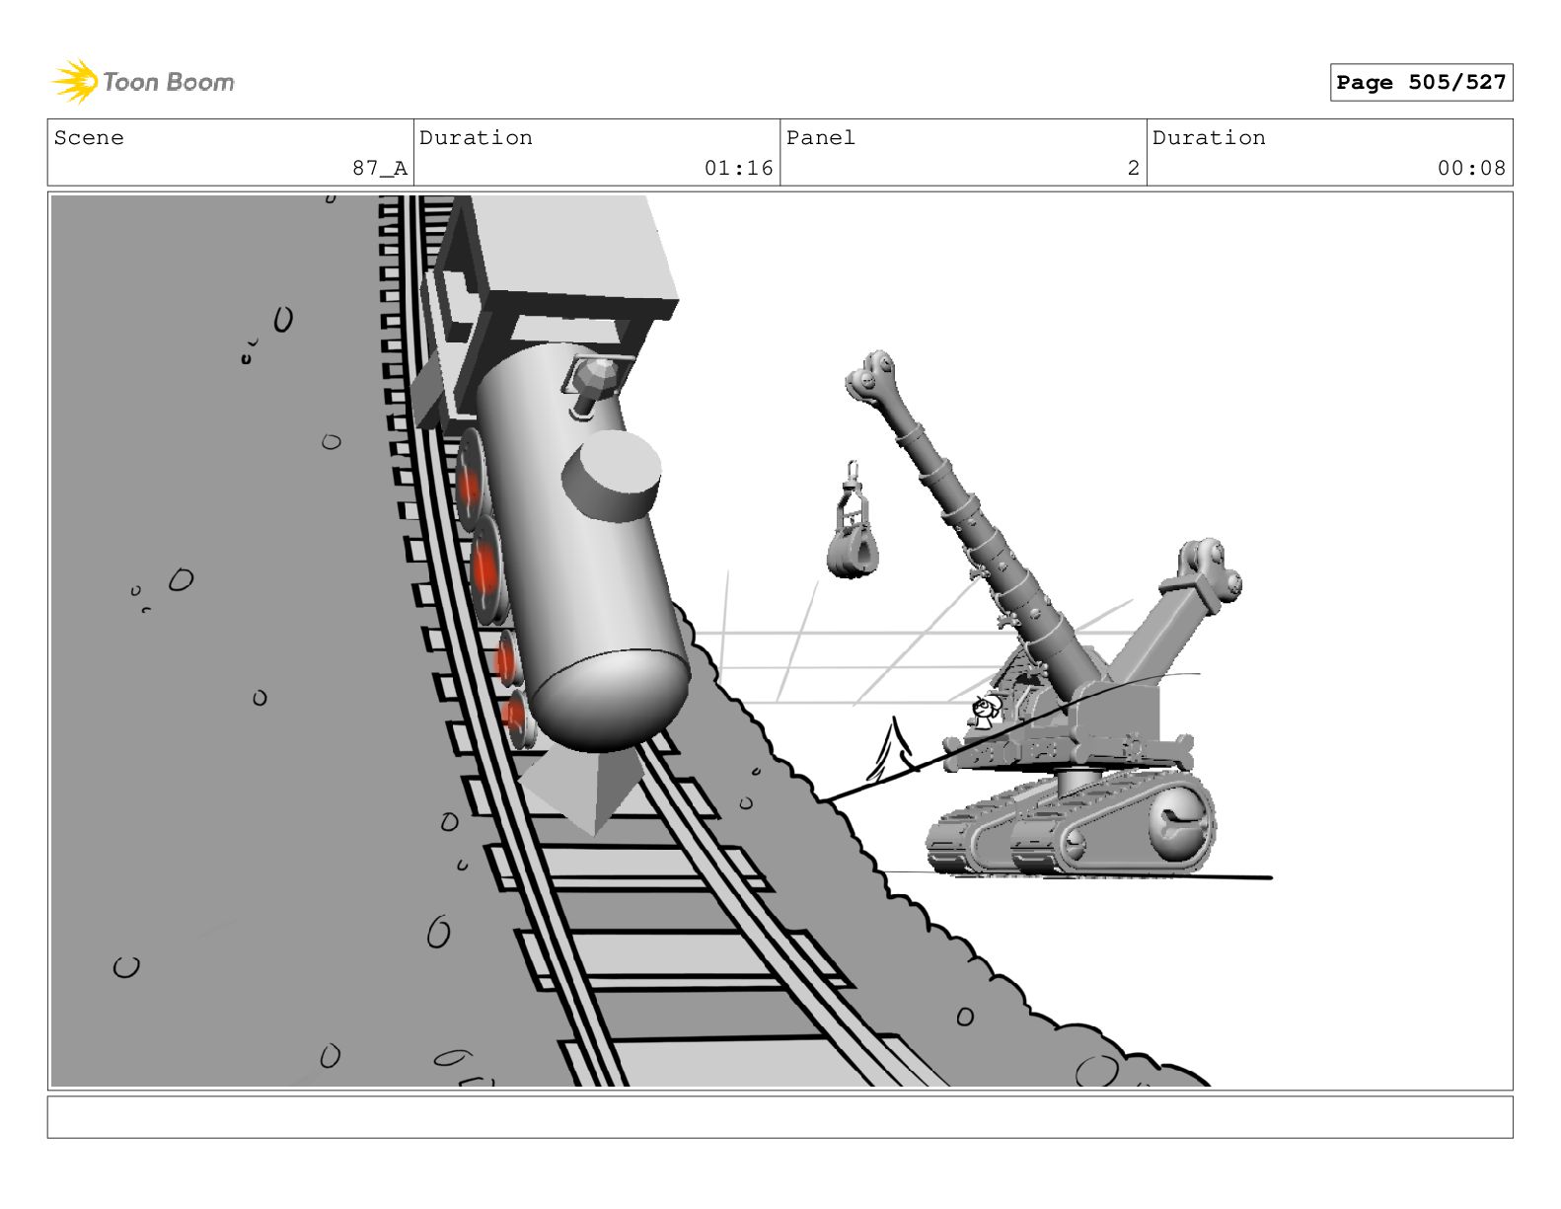Image resolution: width=1561 pixels, height=1209 pixels.
Task: Click the empty notes field below the panel
Action: (x=780, y=1116)
